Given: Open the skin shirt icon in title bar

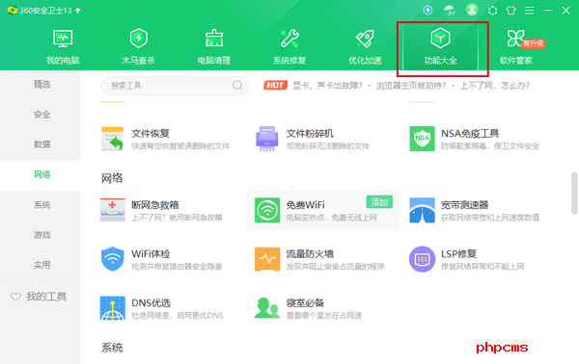Looking at the screenshot, I should click(x=511, y=10).
